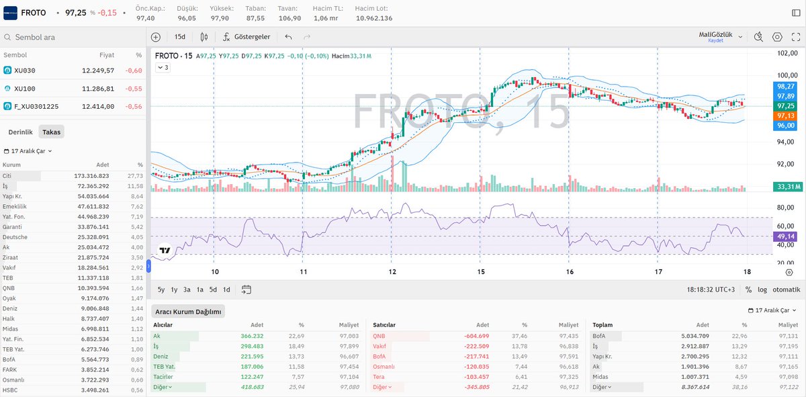Open the quick search magnifier icon

coord(758,37)
